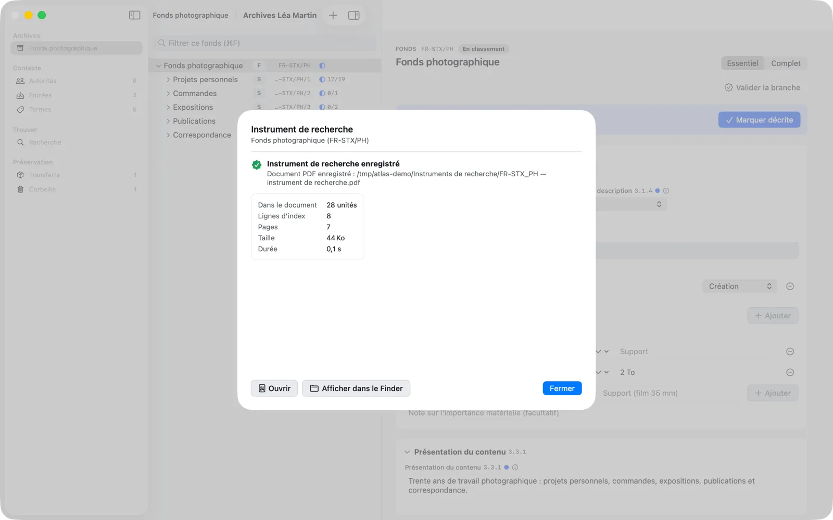Remove the 2 To row
The width and height of the screenshot is (833, 520).
point(790,372)
